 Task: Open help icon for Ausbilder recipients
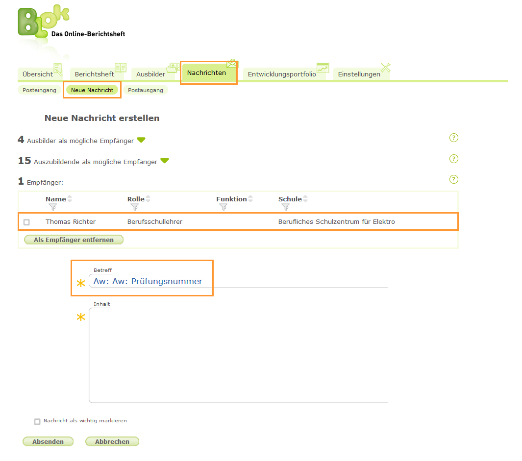point(453,138)
